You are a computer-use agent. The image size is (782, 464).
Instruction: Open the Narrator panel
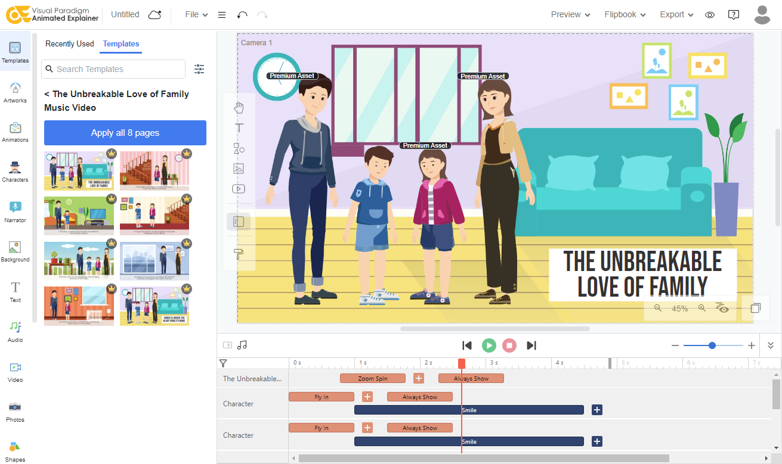(x=15, y=211)
